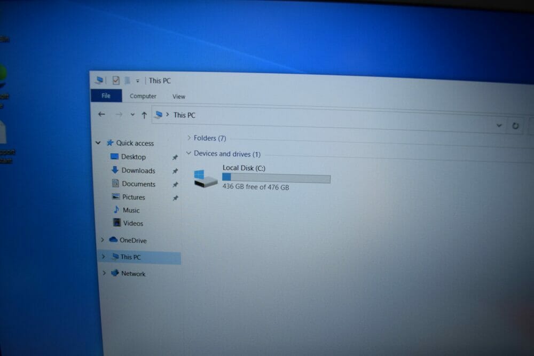The height and width of the screenshot is (356, 534).
Task: Select the Local Disk (C:) drive icon
Action: [x=206, y=178]
